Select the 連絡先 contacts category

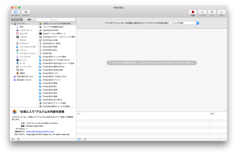[x=21, y=73]
